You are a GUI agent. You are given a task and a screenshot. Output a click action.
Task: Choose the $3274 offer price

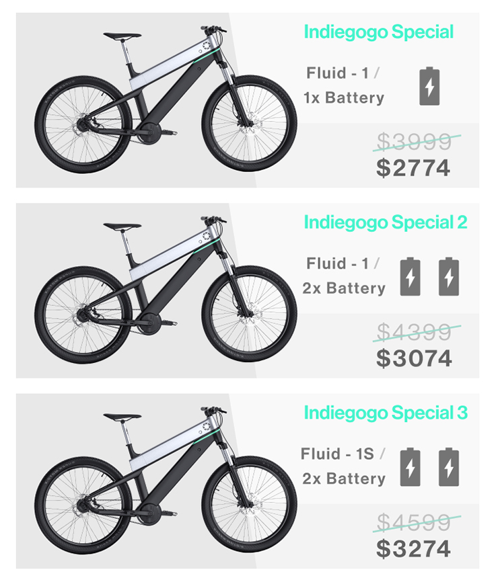(x=413, y=548)
